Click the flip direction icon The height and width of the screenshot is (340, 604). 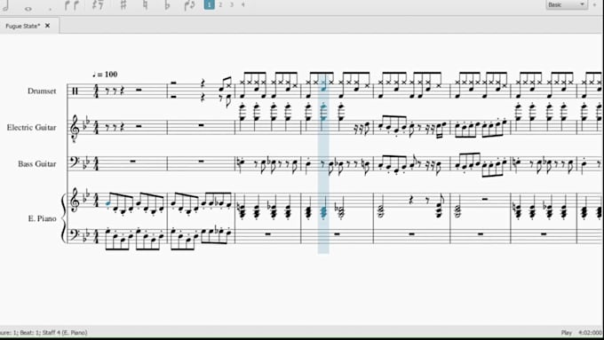(189, 5)
